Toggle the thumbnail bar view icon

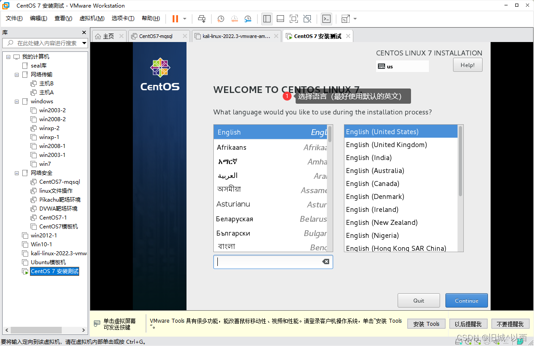(x=280, y=19)
